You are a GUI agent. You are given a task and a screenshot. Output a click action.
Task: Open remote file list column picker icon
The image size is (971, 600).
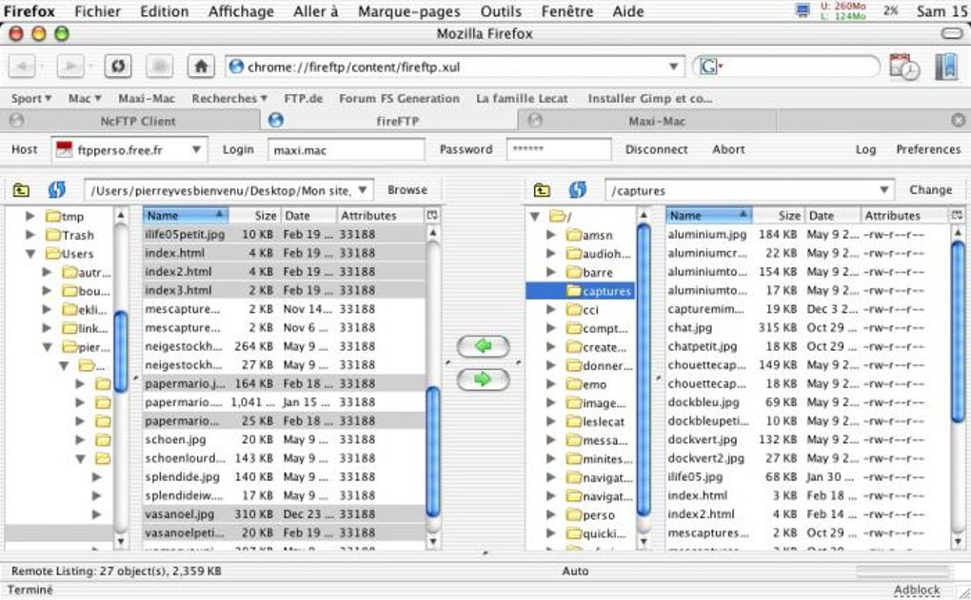pyautogui.click(x=957, y=215)
